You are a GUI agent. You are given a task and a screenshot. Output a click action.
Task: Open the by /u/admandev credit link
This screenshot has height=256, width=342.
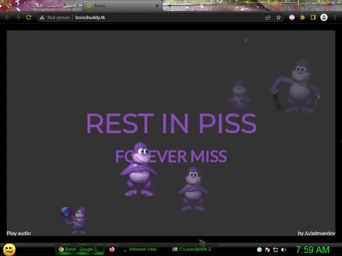[x=317, y=233]
